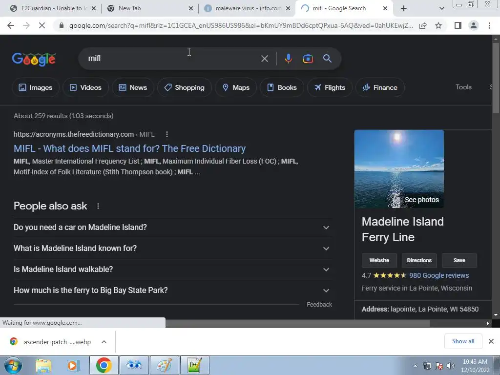500x375 pixels.
Task: Click the Feedback link
Action: (319, 305)
